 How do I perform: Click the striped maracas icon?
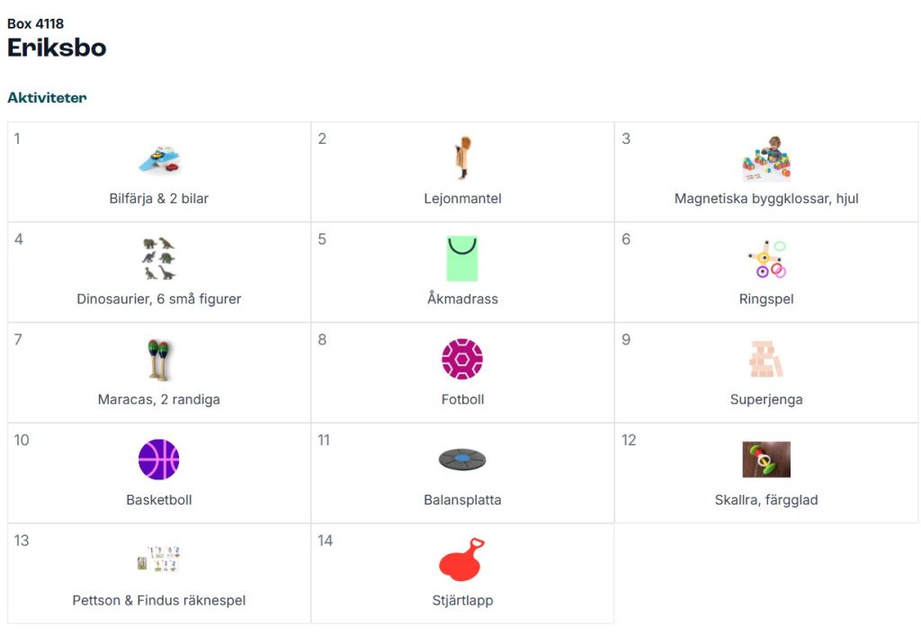pos(159,360)
